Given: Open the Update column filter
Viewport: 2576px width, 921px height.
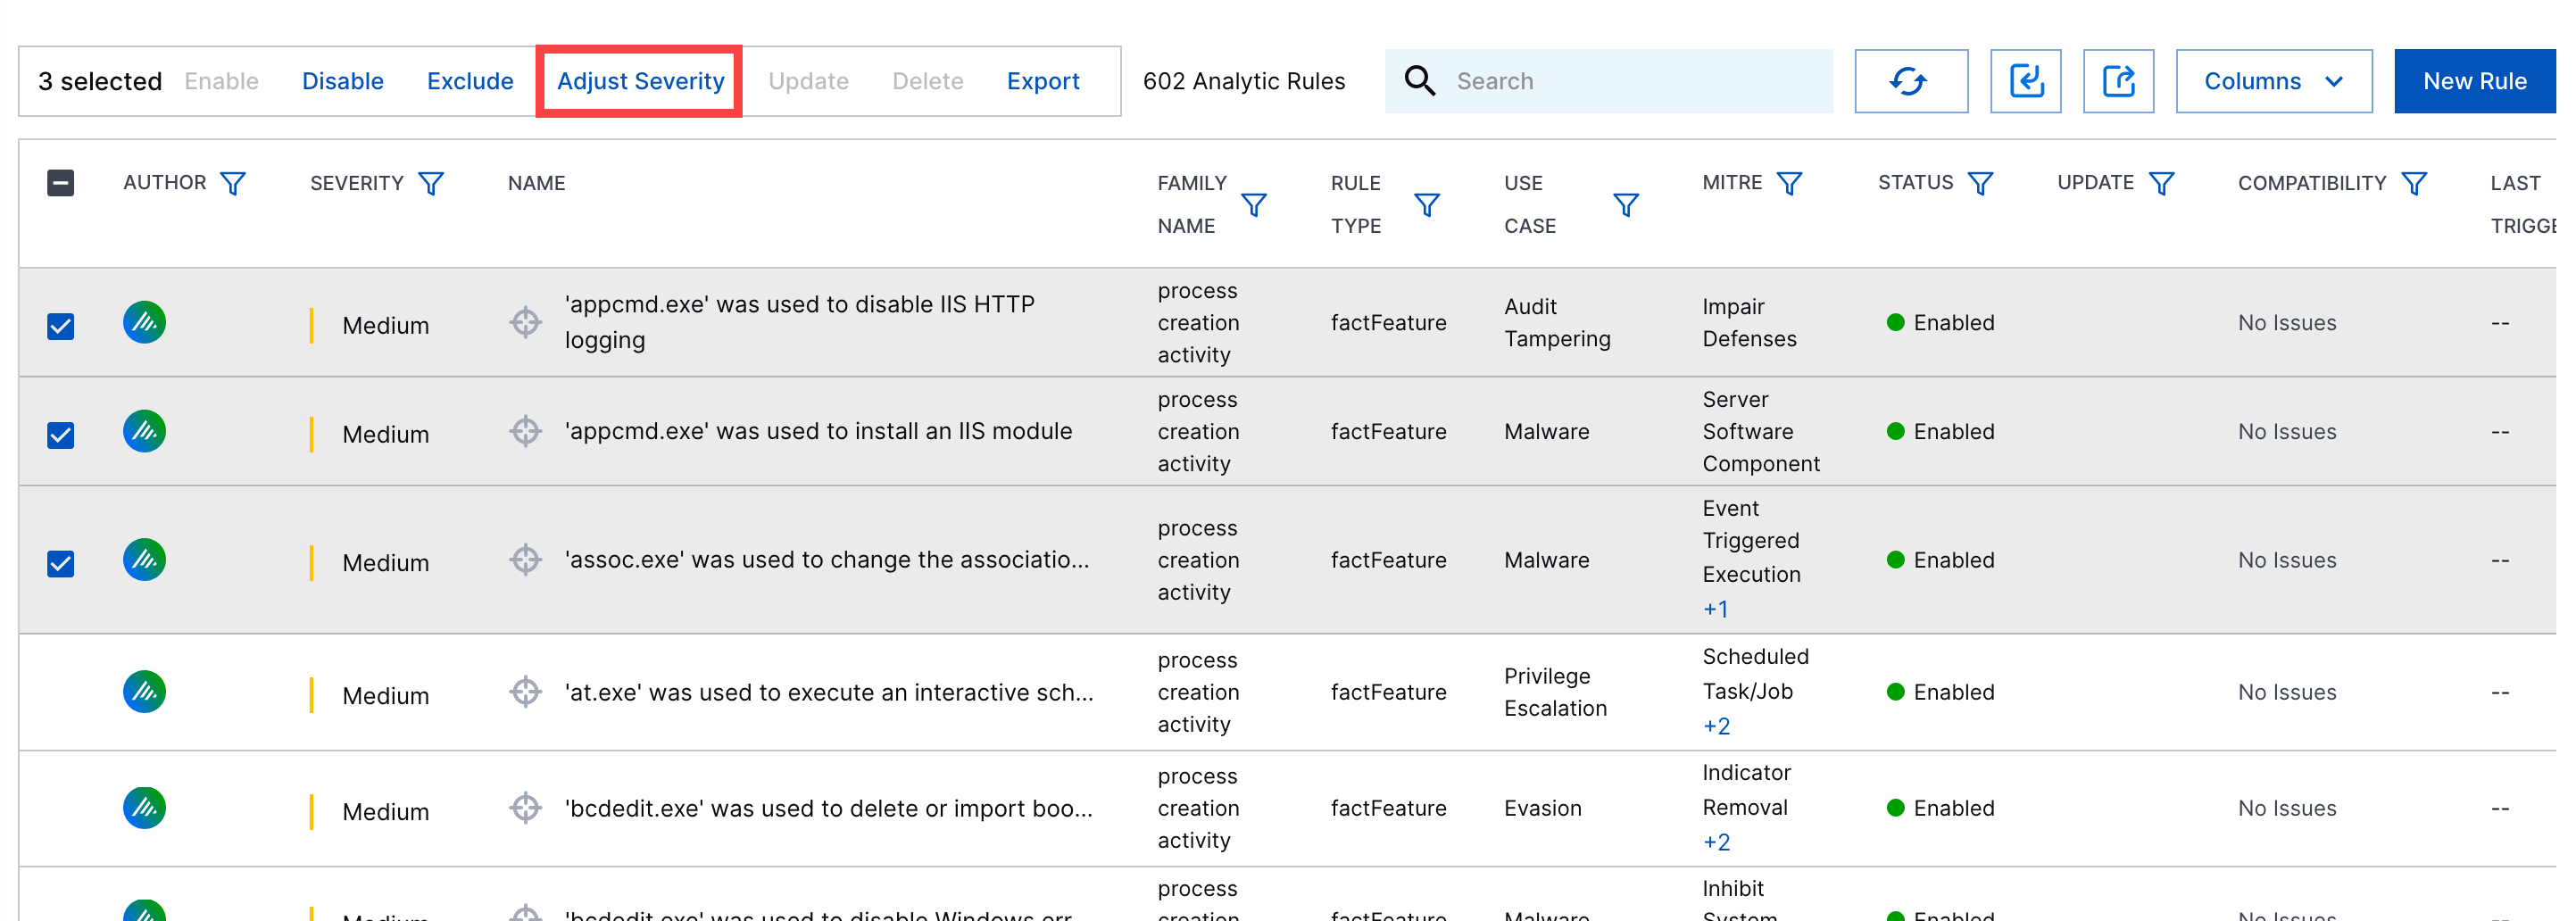Looking at the screenshot, I should tap(2161, 183).
